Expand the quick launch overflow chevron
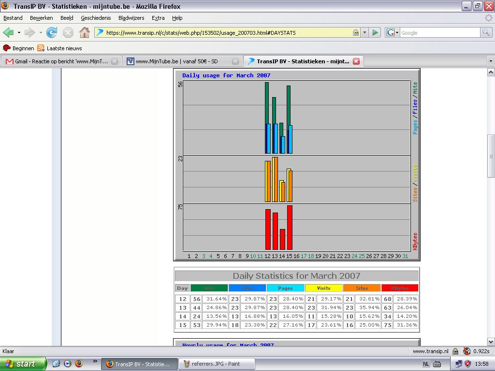Screen dimensions: 495x371 pyautogui.click(x=95, y=361)
